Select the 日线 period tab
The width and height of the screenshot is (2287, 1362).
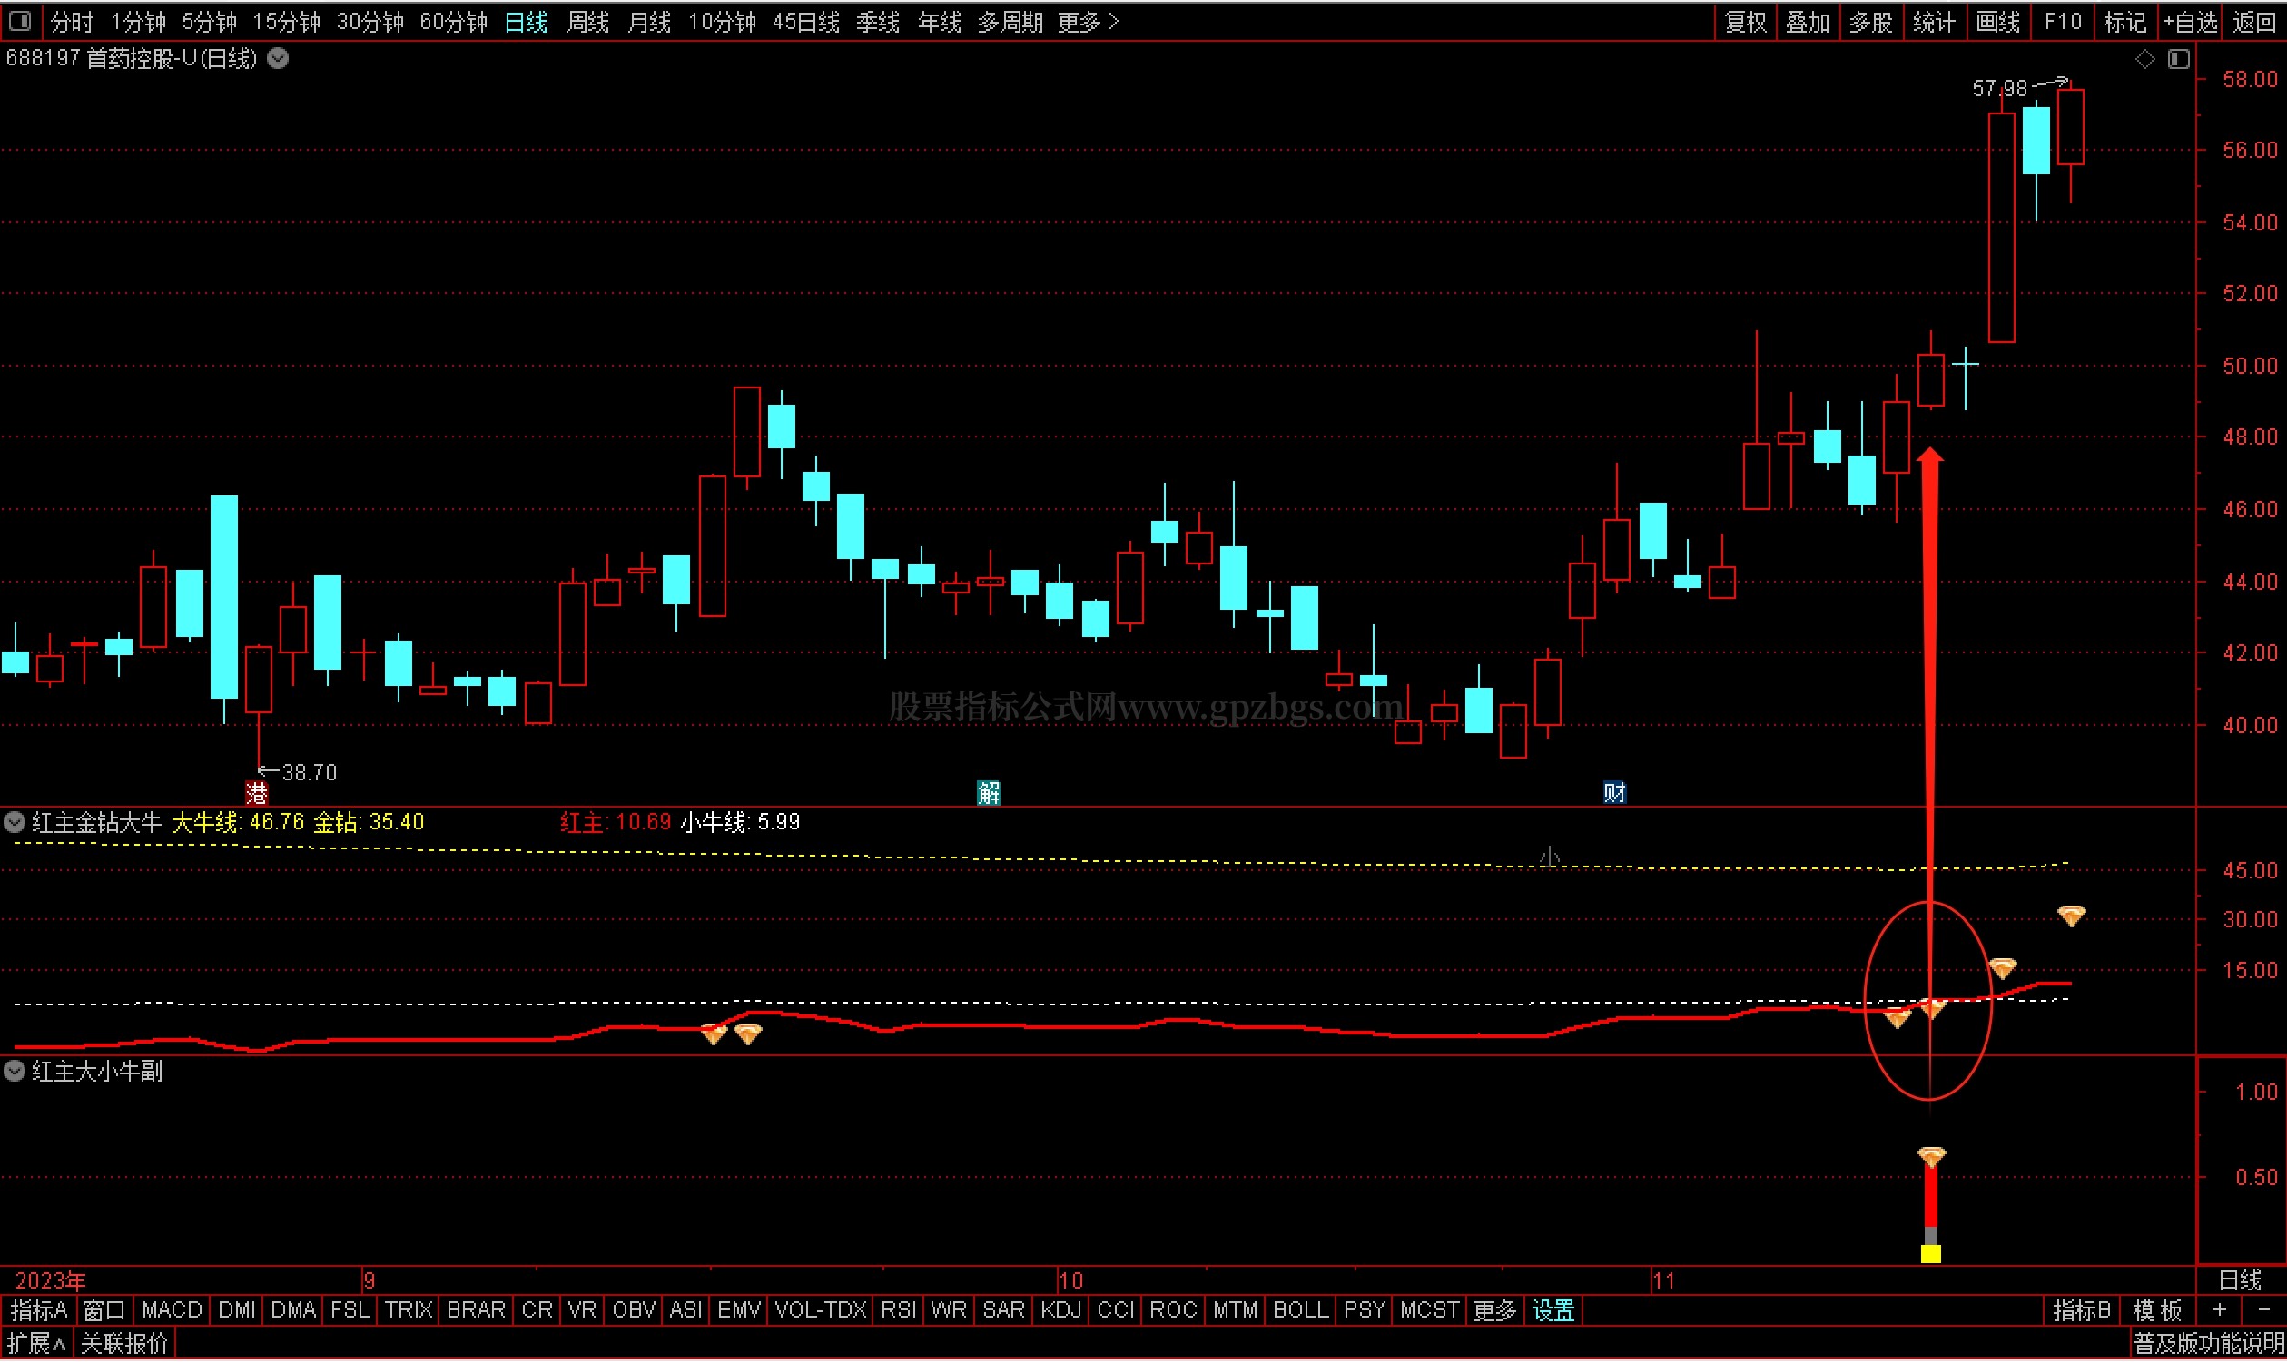tap(527, 21)
